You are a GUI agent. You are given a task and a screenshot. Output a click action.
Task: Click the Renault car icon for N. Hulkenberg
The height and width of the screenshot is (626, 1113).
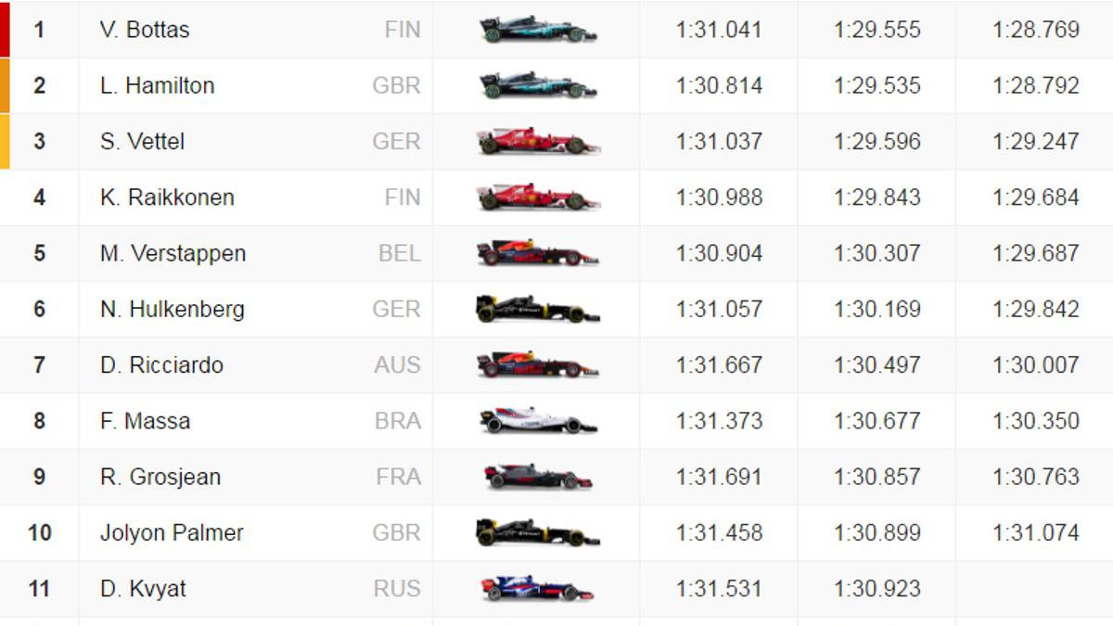pyautogui.click(x=538, y=309)
